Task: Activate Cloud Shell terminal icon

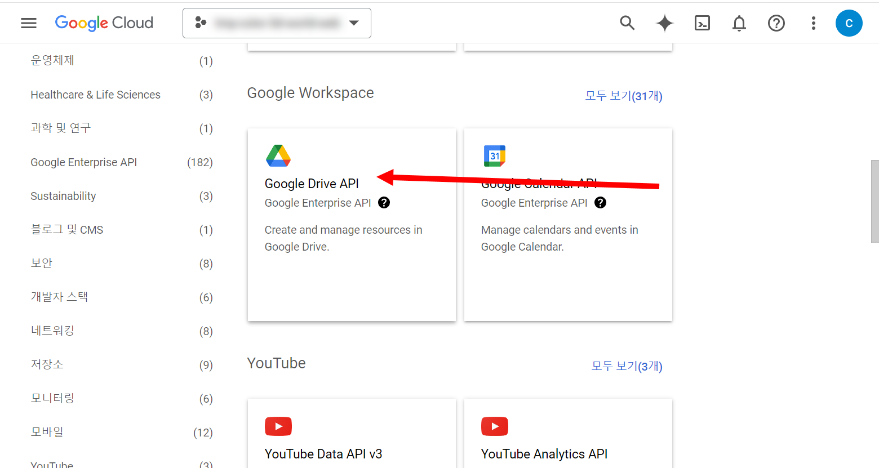Action: [702, 23]
